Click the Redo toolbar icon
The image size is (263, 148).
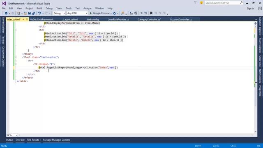(x=46, y=13)
